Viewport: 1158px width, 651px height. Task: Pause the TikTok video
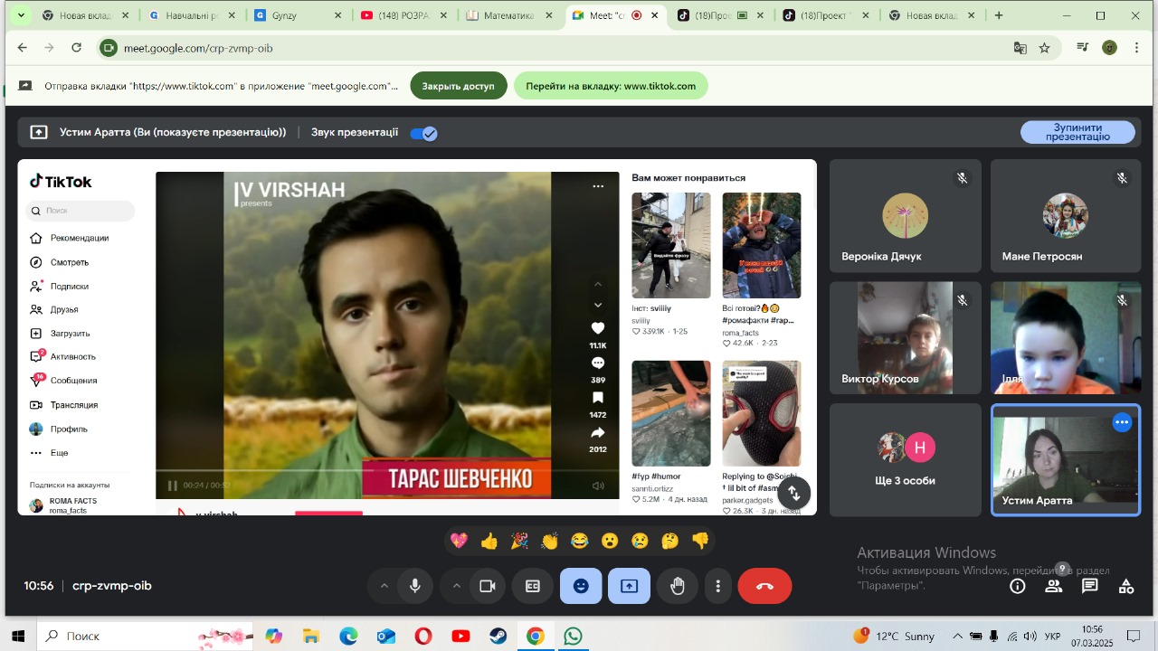[x=172, y=486]
